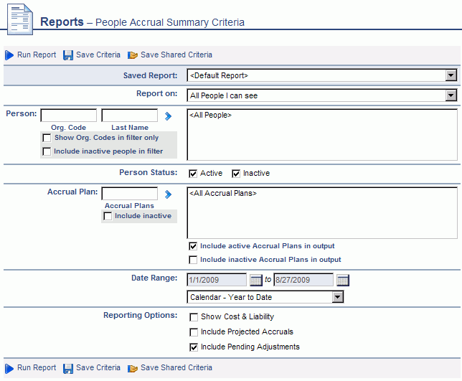Enable Show Cost & Liability option
The height and width of the screenshot is (381, 462).
(193, 316)
